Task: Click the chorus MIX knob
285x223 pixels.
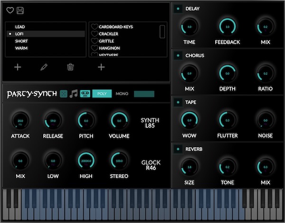Action: point(190,73)
